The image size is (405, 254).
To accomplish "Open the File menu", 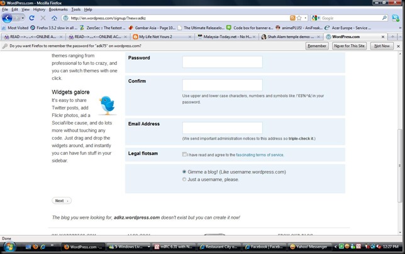I will point(5,9).
